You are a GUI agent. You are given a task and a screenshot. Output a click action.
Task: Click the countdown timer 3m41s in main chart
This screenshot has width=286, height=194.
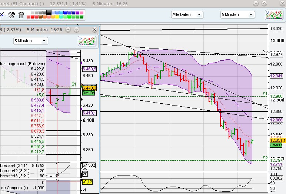tap(276, 145)
